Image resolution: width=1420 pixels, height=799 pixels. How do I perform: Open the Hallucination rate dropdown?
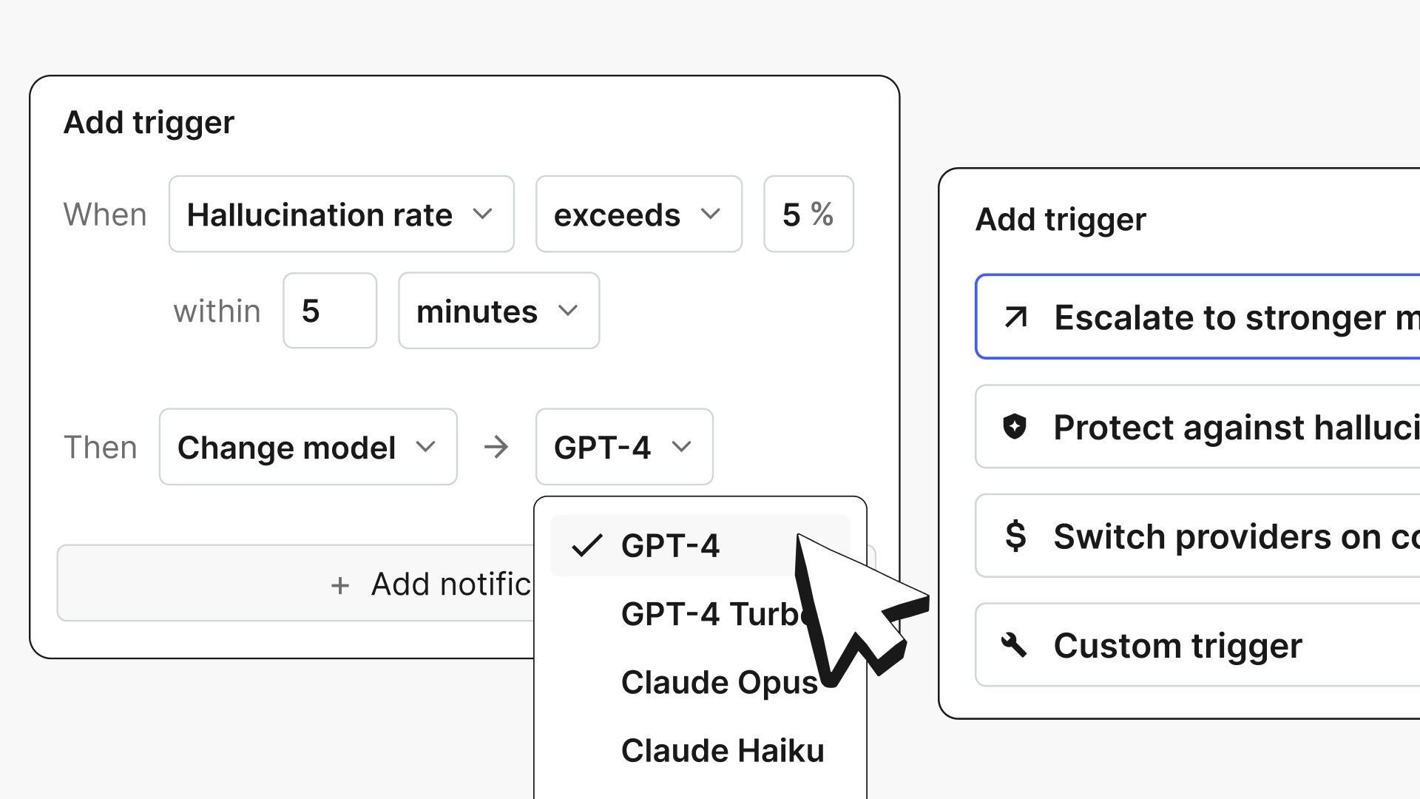coord(341,215)
